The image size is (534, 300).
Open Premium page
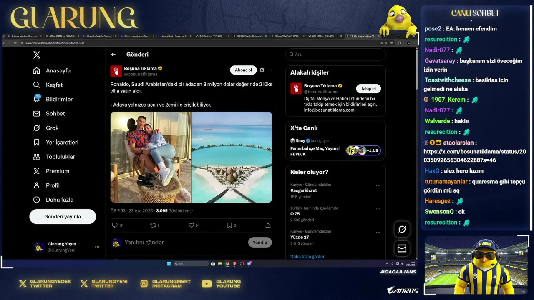51,171
